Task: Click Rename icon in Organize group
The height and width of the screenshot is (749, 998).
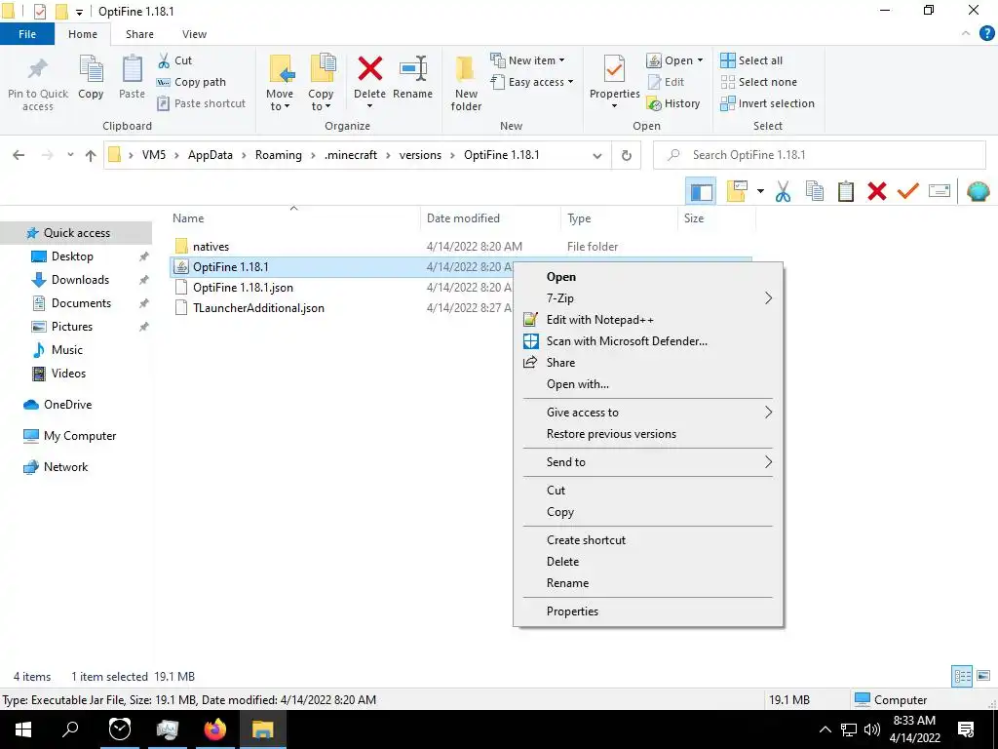Action: [x=412, y=69]
